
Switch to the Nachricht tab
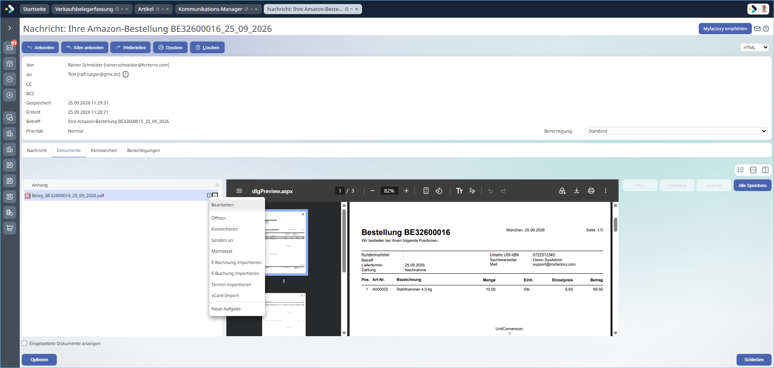point(37,150)
